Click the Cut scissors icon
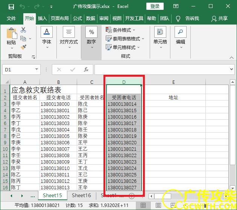 [x=23, y=30]
